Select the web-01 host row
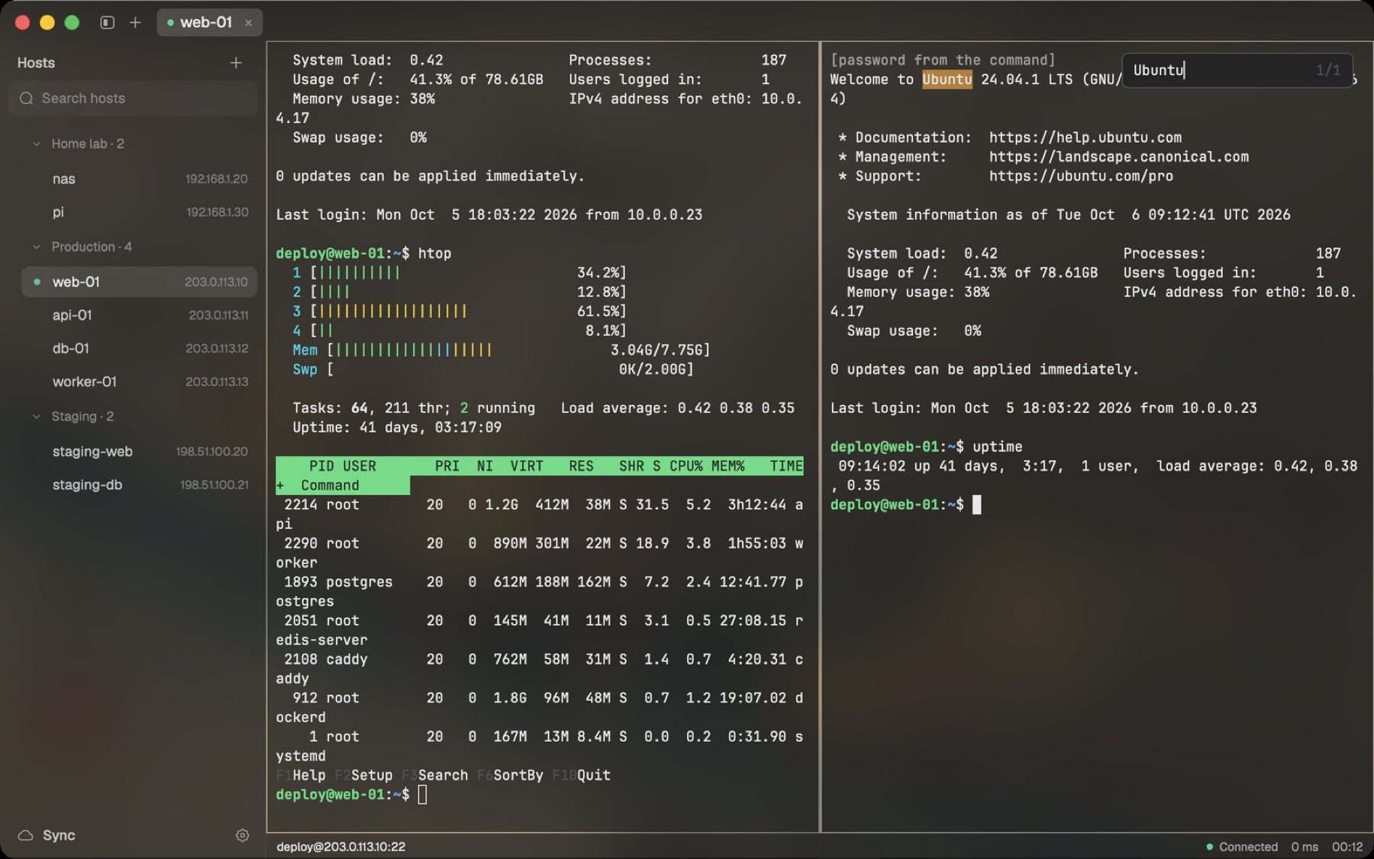Viewport: 1374px width, 859px height. point(139,282)
